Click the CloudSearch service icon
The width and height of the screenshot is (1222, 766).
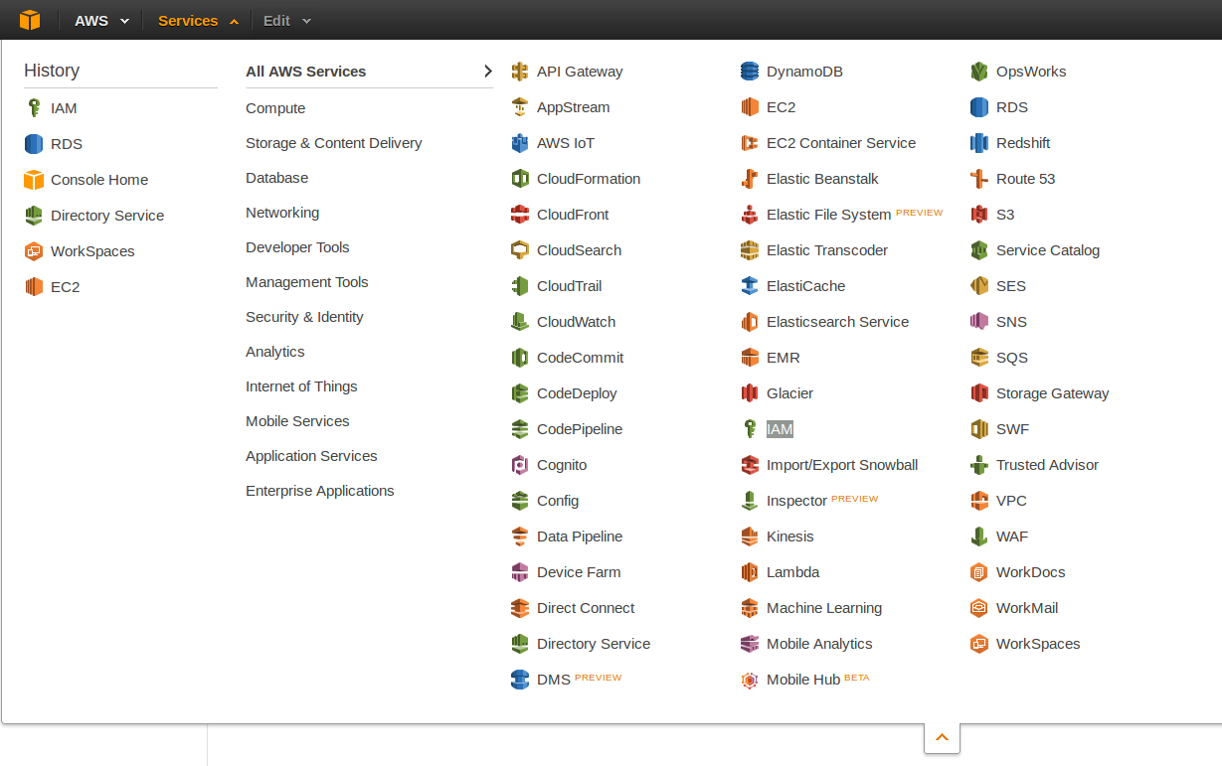click(x=520, y=250)
